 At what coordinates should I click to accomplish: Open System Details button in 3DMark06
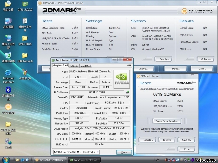coord(164,59)
